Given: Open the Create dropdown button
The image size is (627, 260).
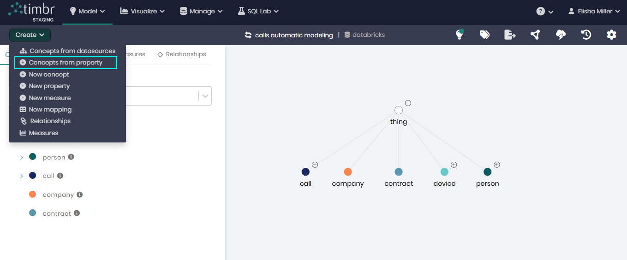Looking at the screenshot, I should 30,35.
